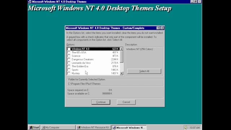Close the Custom/Complete dialog with X
Viewport: 231px width, 130px height.
(x=162, y=28)
